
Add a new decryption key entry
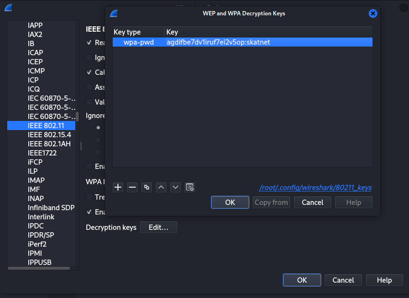point(118,187)
